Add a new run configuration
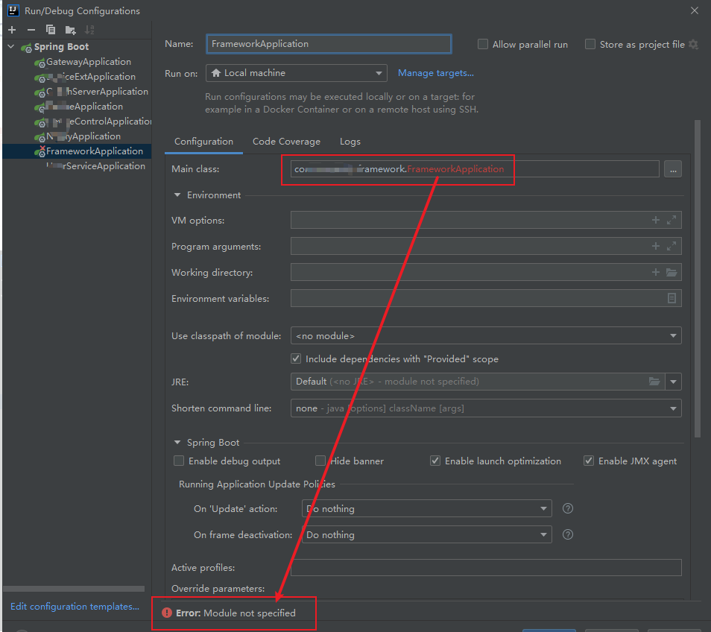The height and width of the screenshot is (632, 711). [x=11, y=29]
